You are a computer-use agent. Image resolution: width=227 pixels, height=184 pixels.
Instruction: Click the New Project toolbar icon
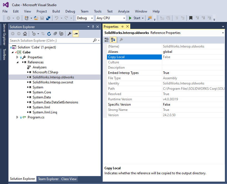[x=27, y=18]
